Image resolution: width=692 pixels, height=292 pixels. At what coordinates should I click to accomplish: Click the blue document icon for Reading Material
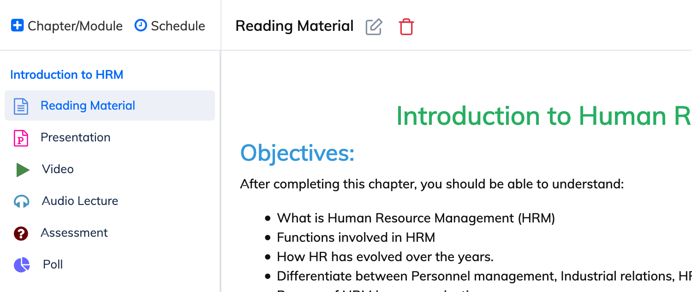click(21, 106)
